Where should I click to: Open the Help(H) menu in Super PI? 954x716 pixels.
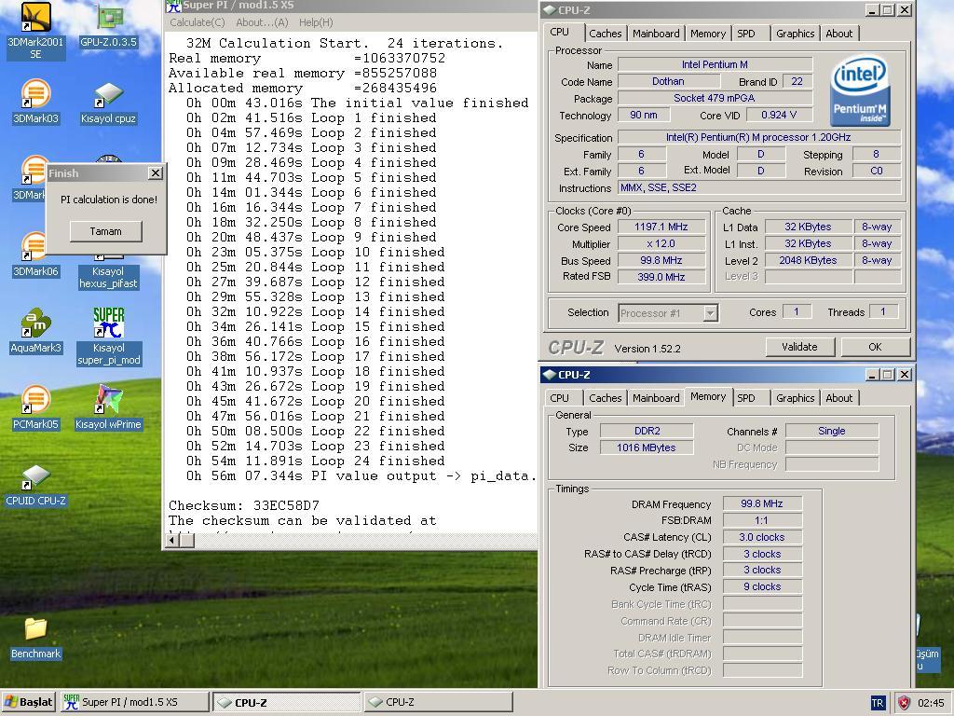[x=316, y=22]
